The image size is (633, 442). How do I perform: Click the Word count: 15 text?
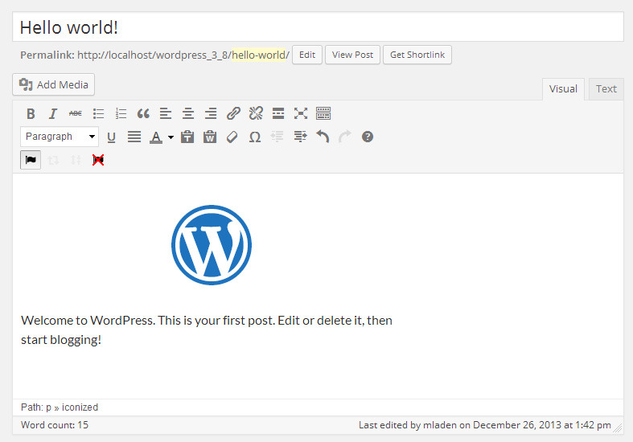point(55,425)
